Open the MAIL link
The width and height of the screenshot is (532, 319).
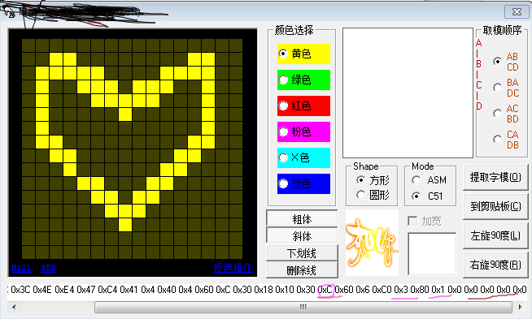[x=22, y=268]
